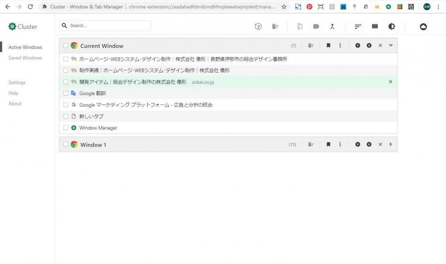Viewport: 446px width, 264px height.
Task: Click the Current Window title
Action: (x=102, y=46)
